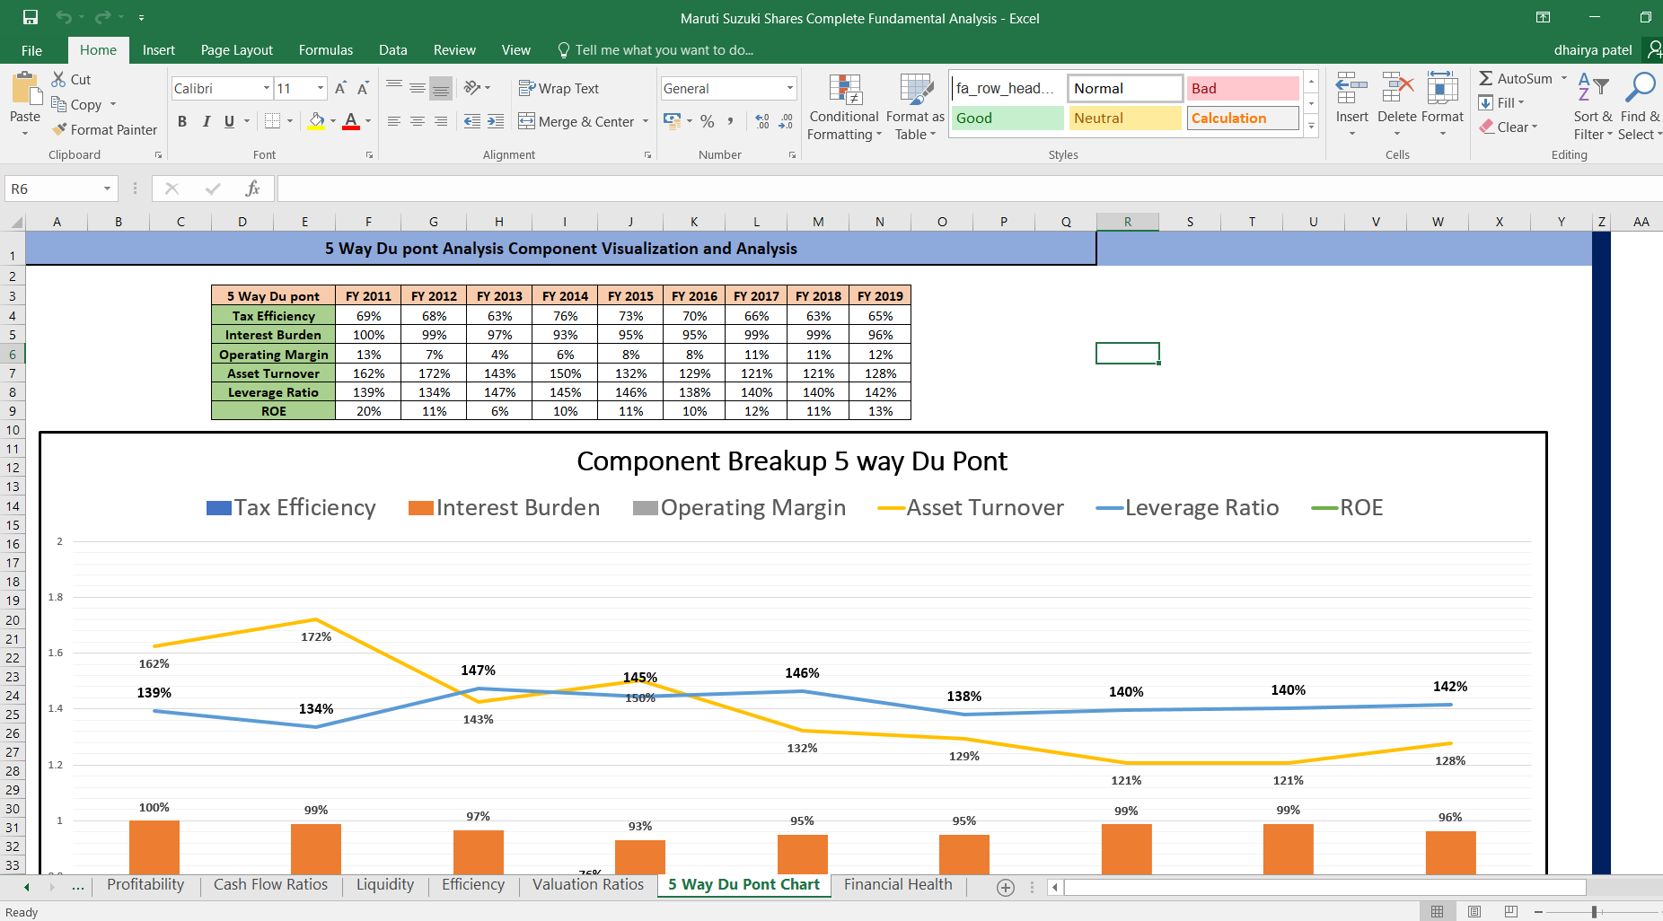The image size is (1663, 921).
Task: Open the Financial Health sheet tab
Action: pyautogui.click(x=898, y=884)
